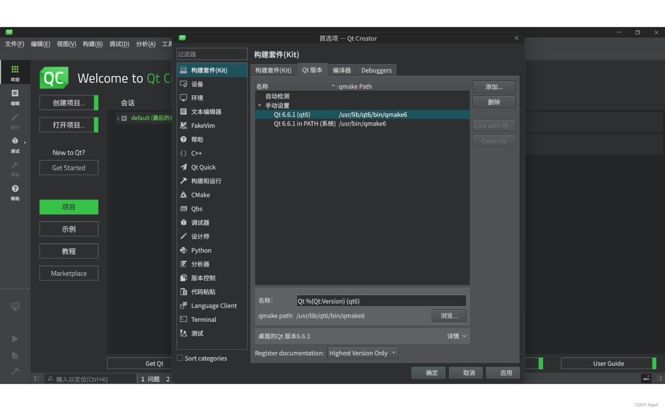
Task: Click the 创建项目... button on Welcome page
Action: [x=69, y=103]
